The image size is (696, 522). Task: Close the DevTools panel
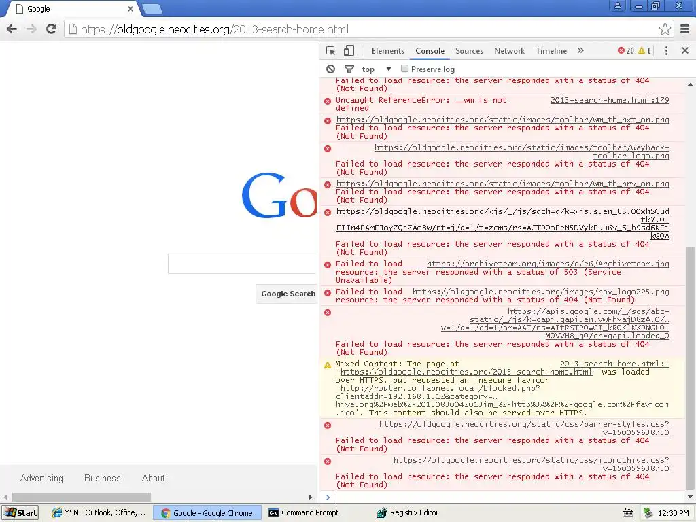coord(685,50)
